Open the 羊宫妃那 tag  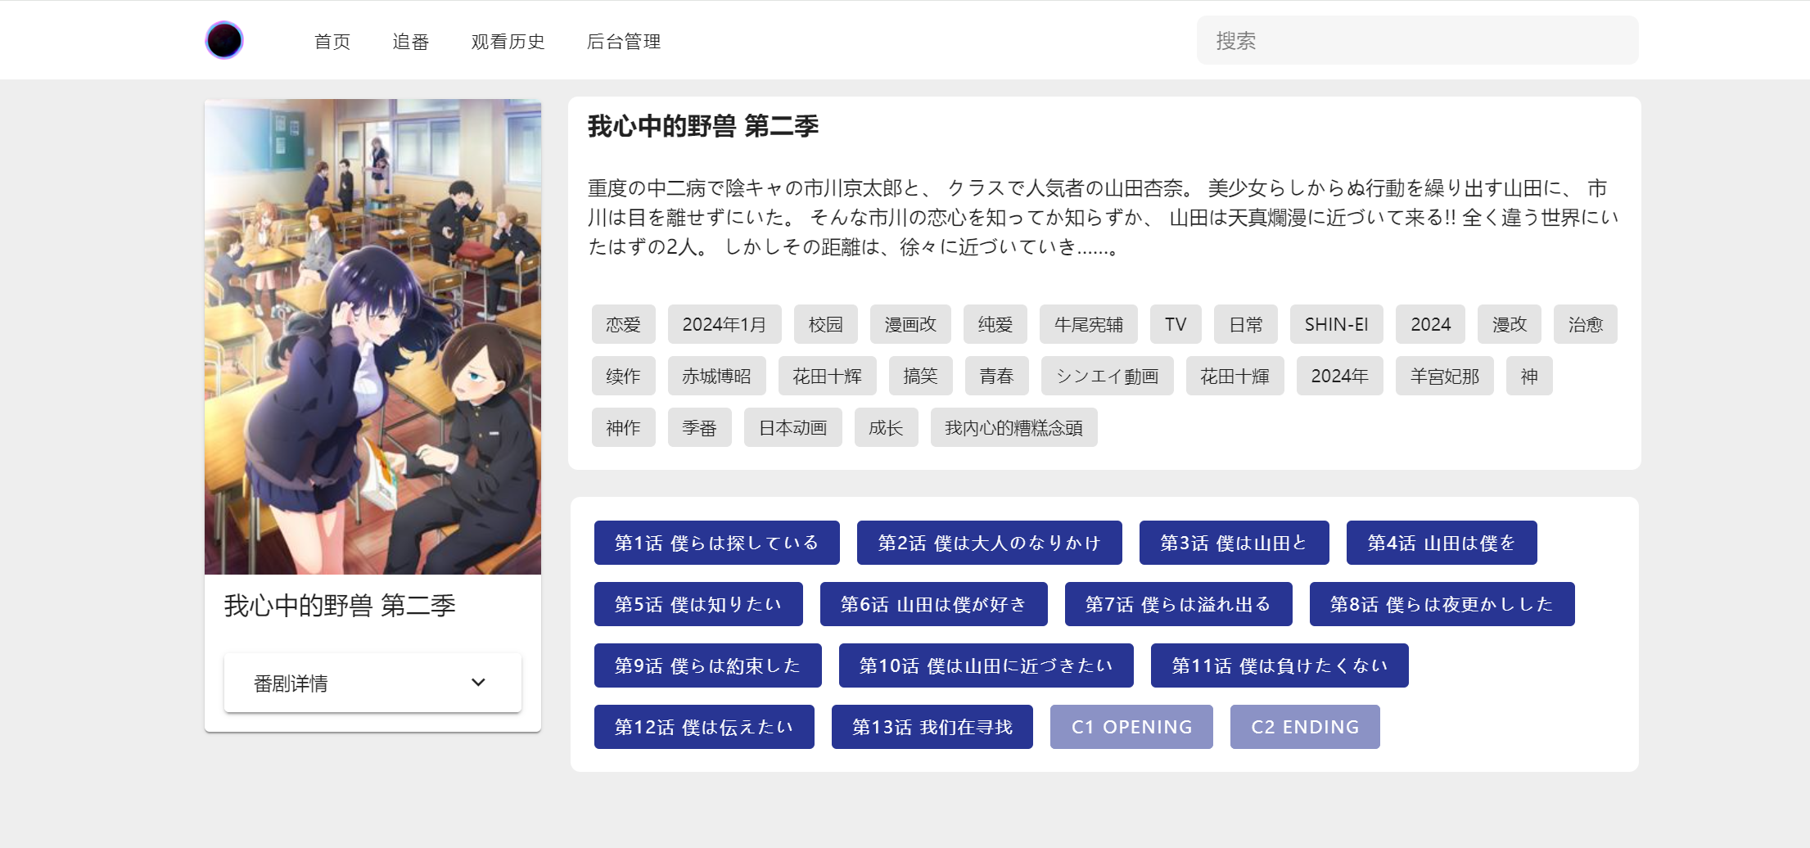click(1445, 376)
